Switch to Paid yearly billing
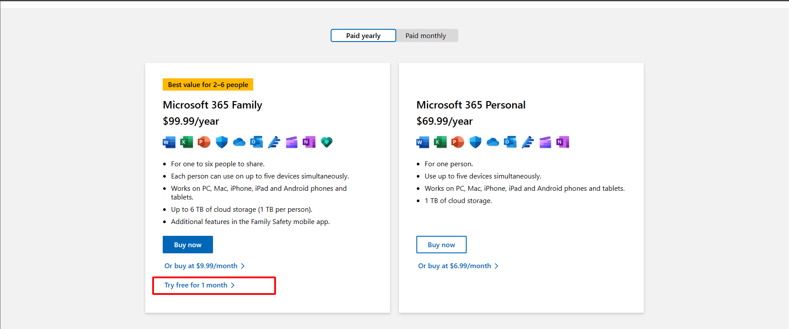789x329 pixels. [x=363, y=35]
